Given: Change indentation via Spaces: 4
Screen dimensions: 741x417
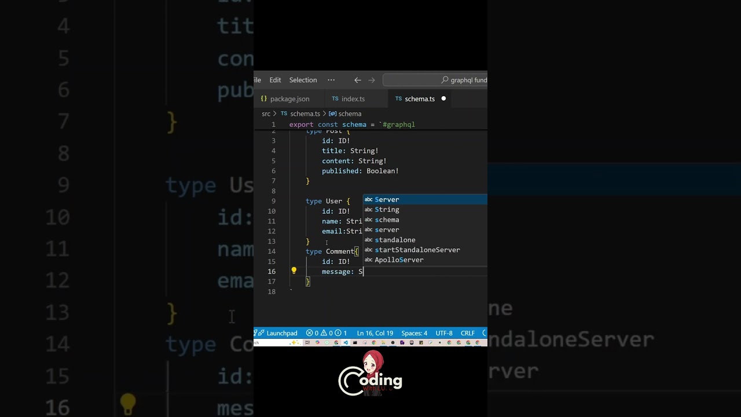Looking at the screenshot, I should tap(414, 333).
